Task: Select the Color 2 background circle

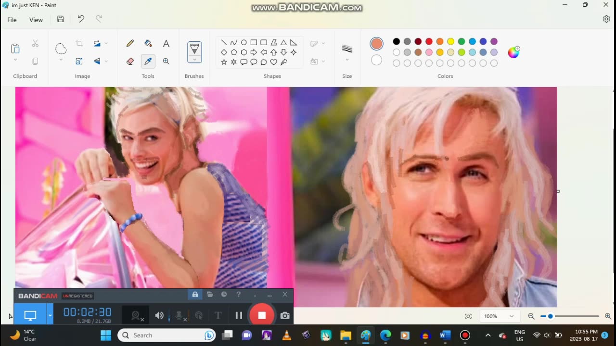Action: pyautogui.click(x=376, y=60)
